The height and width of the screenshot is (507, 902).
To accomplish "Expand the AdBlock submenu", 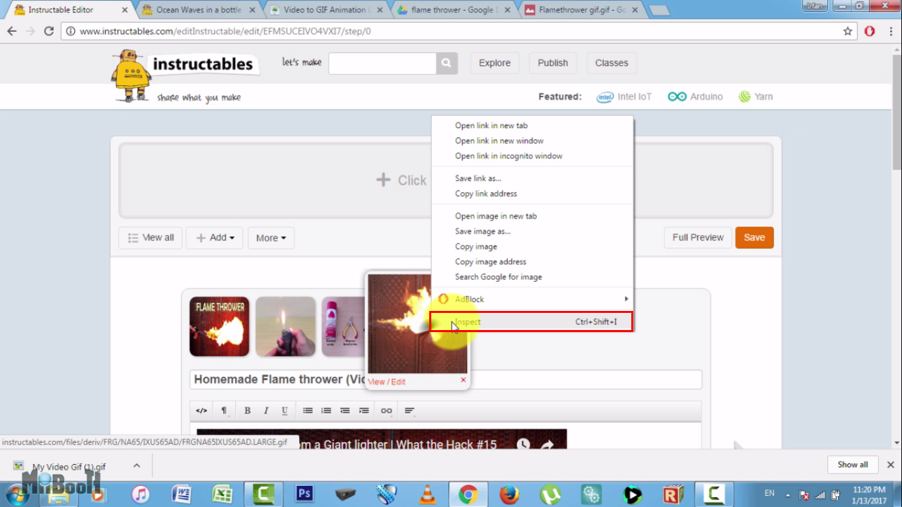I will (532, 299).
